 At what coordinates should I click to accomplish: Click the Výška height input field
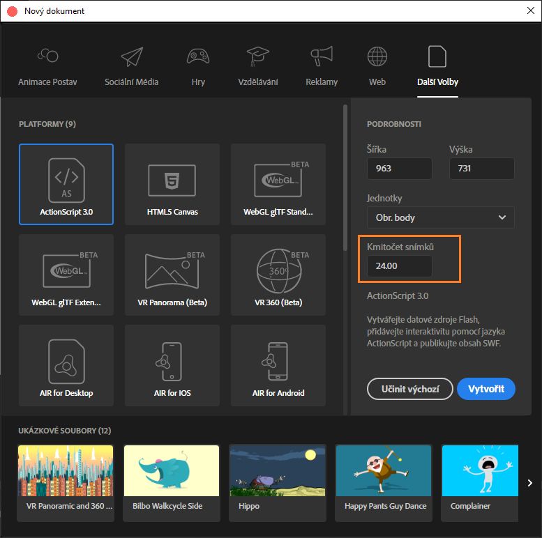click(x=481, y=169)
